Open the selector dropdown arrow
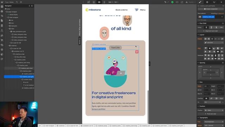The width and height of the screenshot is (225, 127). [x=222, y=17]
